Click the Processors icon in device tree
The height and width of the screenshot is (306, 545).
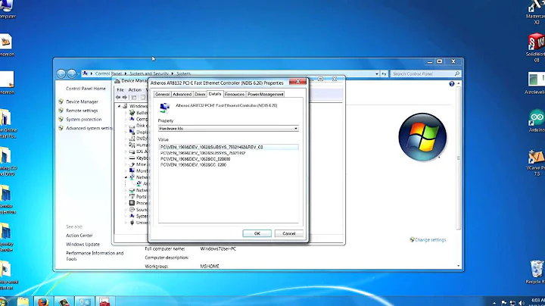(x=132, y=203)
